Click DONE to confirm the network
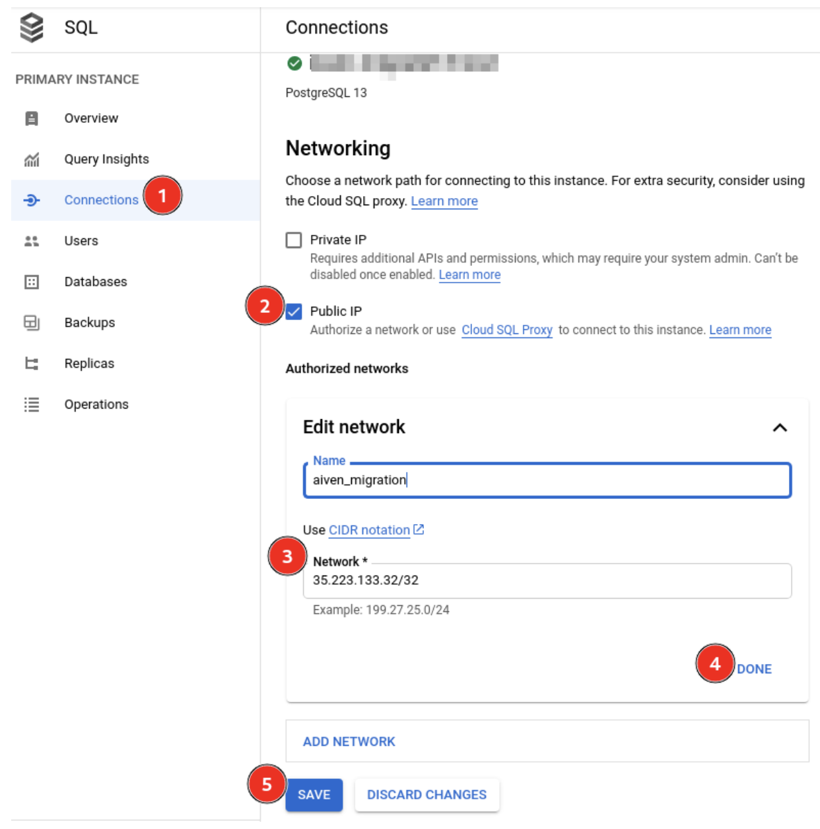Viewport: 820px width, 829px height. [755, 669]
